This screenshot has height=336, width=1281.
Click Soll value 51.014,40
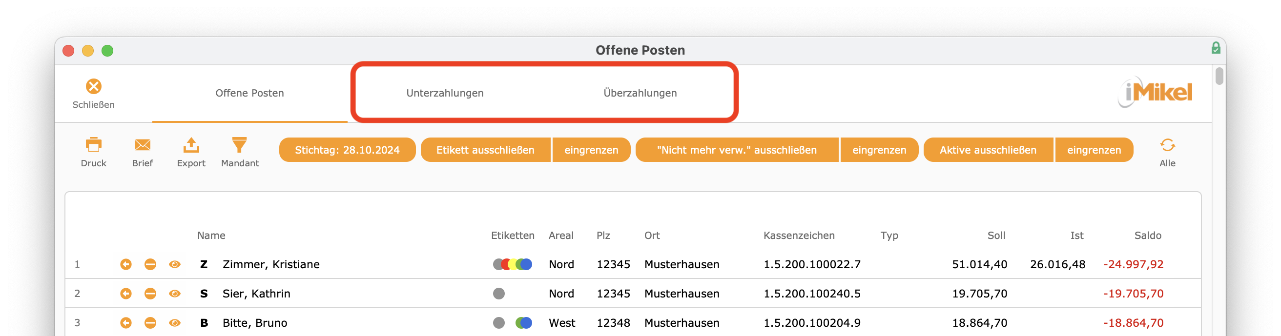pos(980,264)
